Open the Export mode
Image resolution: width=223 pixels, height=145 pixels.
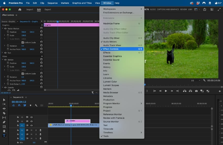click(48, 10)
